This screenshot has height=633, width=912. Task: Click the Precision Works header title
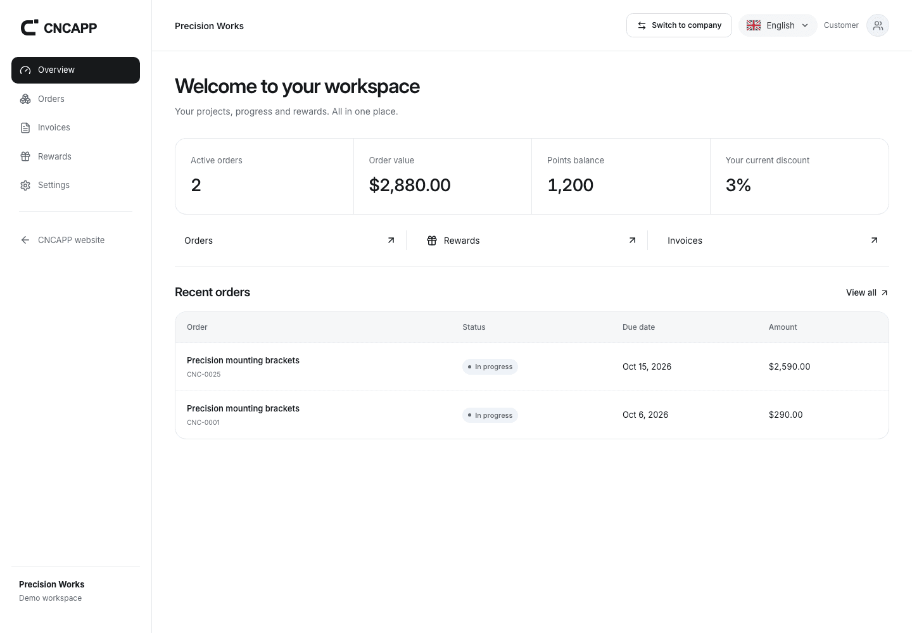click(209, 26)
